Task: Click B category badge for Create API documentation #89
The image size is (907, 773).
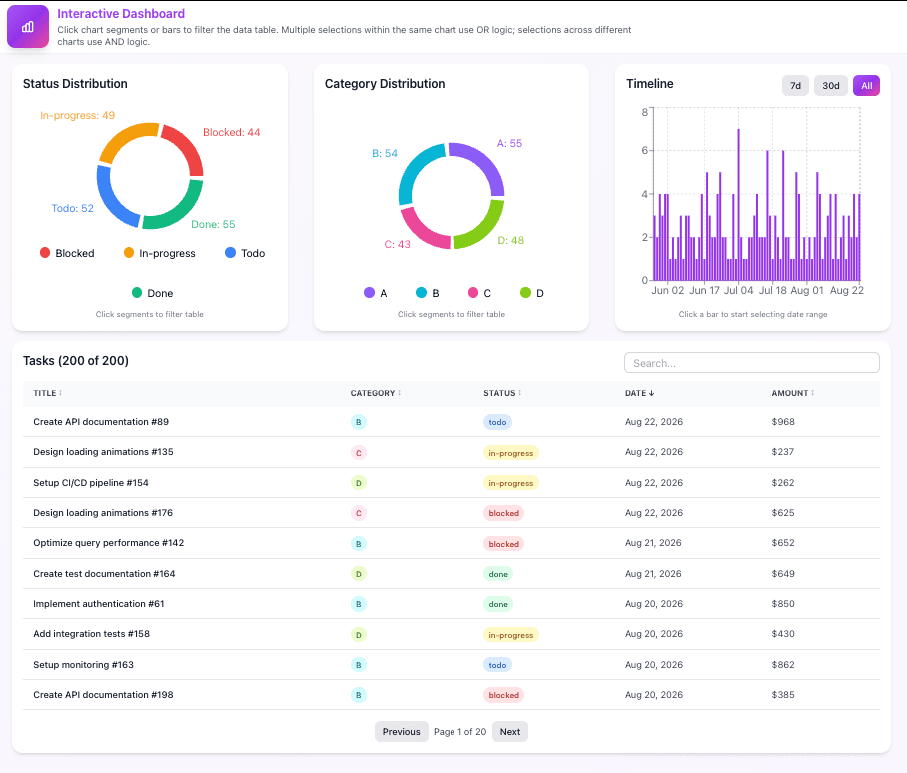Action: click(358, 422)
